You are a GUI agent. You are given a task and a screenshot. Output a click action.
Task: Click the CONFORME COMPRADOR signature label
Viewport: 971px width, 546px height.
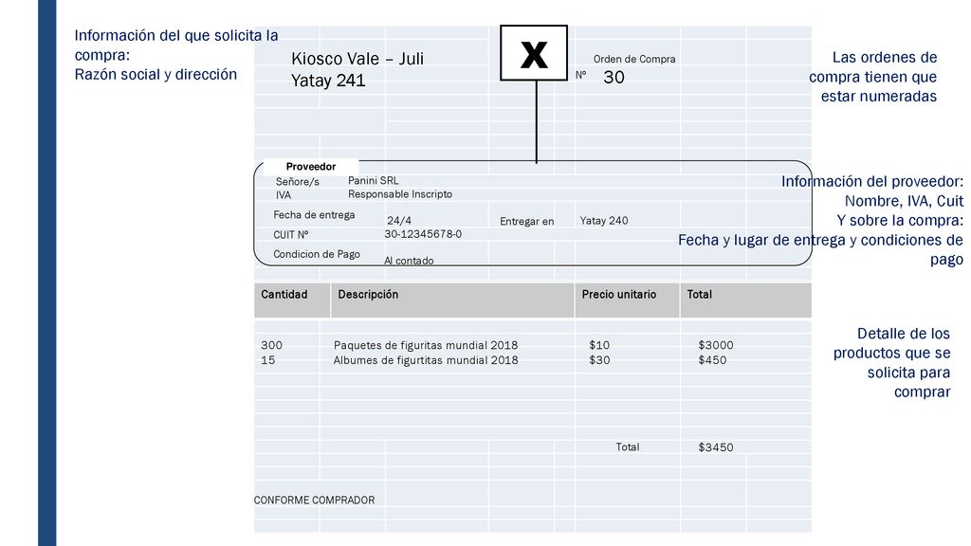(x=314, y=500)
